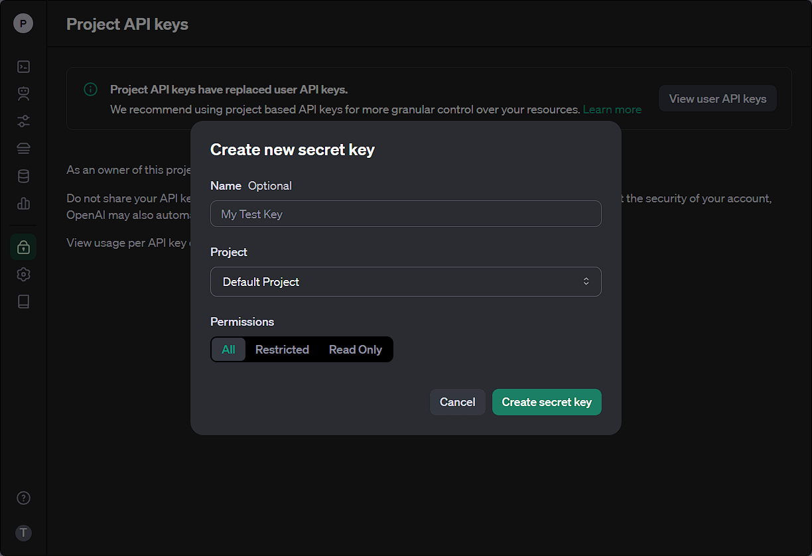Switch permissions to "Restricted"
812x556 pixels.
(282, 350)
